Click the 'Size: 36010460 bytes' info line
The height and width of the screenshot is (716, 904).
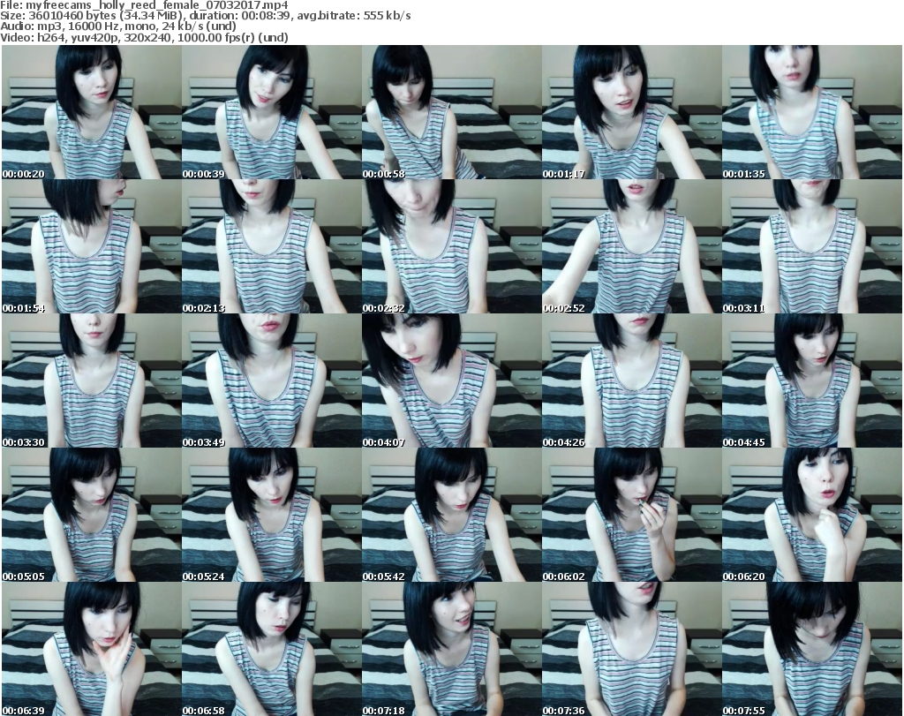coord(205,16)
